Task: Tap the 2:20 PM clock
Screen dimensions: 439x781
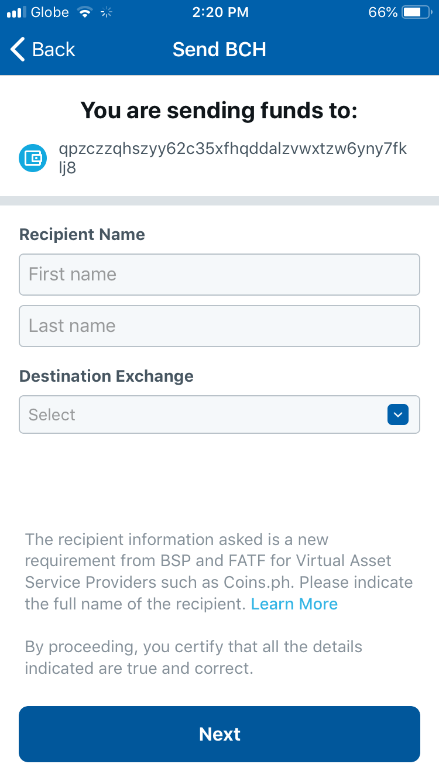Action: click(x=220, y=12)
